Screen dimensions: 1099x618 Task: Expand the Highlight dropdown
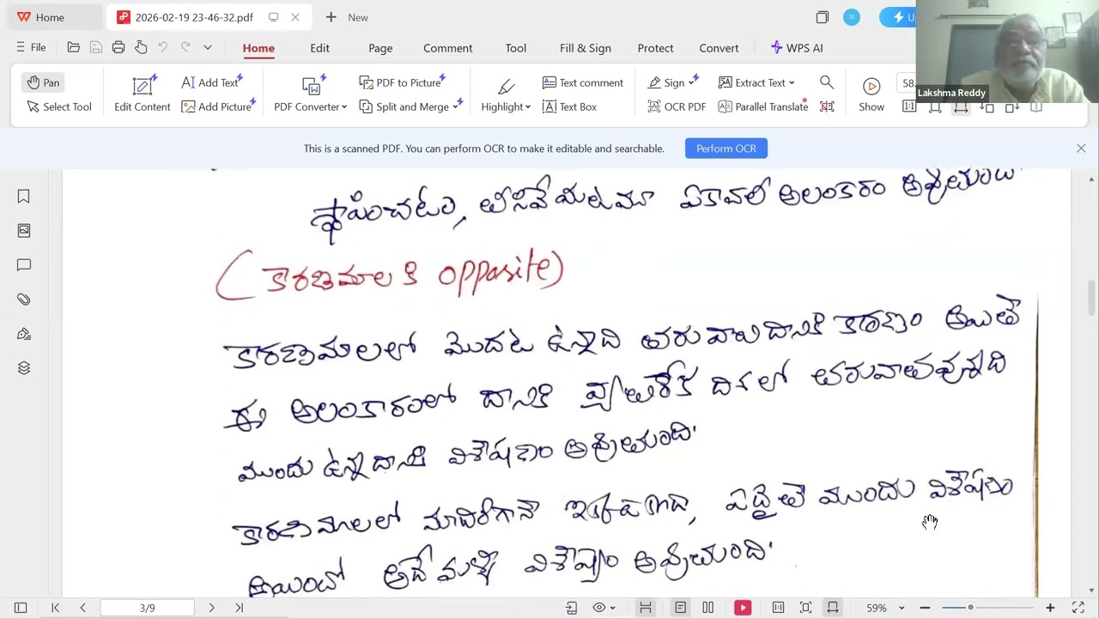(527, 107)
